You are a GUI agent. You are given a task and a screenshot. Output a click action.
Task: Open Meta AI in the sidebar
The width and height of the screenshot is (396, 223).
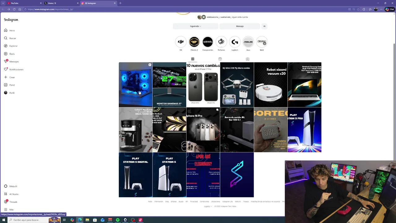coord(11,186)
